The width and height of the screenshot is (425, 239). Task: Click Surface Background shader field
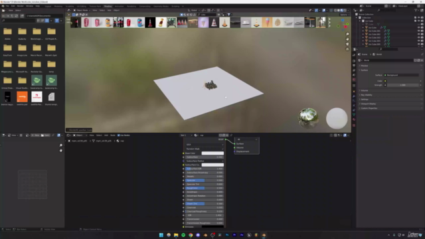coord(401,75)
